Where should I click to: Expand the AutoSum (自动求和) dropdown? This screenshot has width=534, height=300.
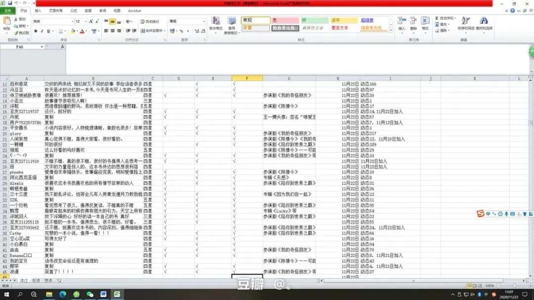pos(455,18)
